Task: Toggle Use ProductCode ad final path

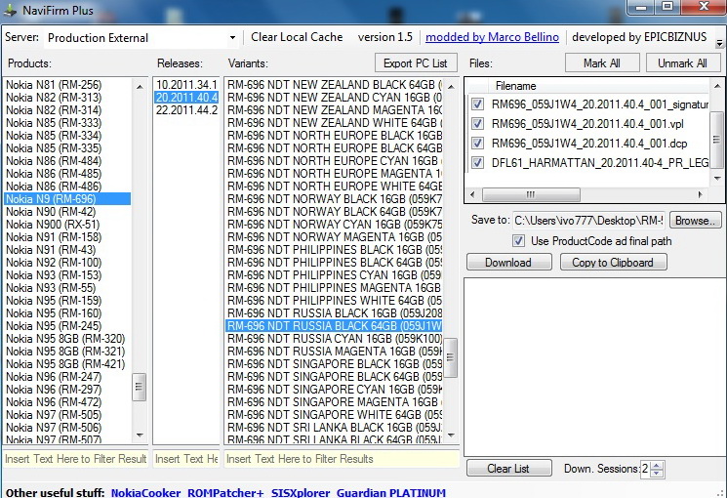Action: pos(519,241)
